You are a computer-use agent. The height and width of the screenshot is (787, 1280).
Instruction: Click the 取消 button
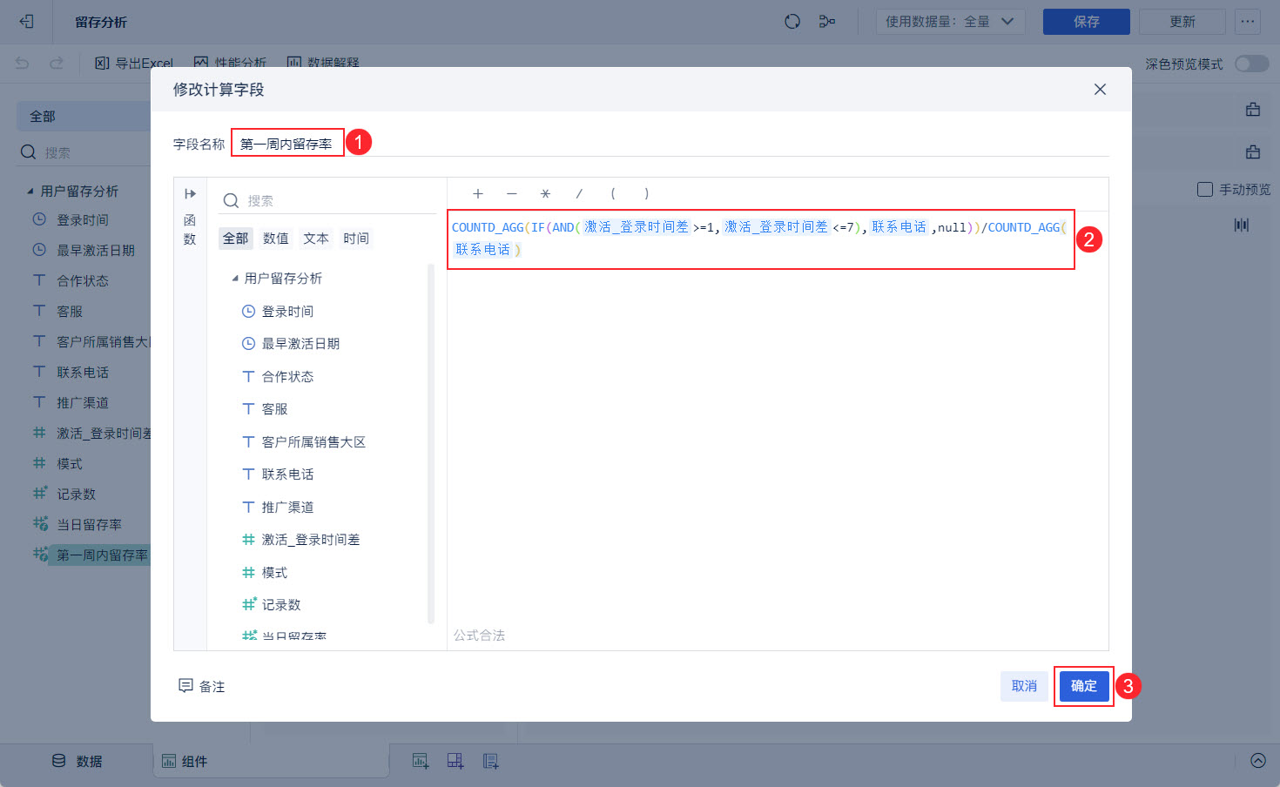(1024, 686)
